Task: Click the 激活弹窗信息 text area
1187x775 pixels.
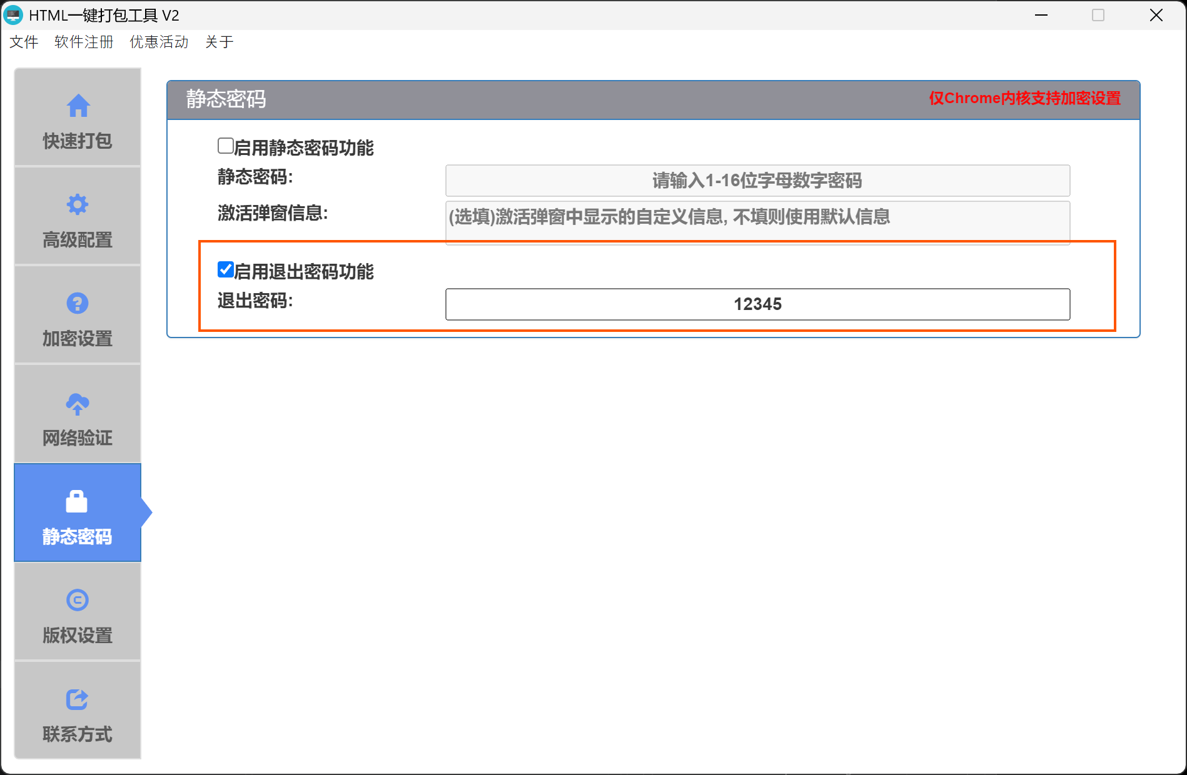Action: click(757, 222)
